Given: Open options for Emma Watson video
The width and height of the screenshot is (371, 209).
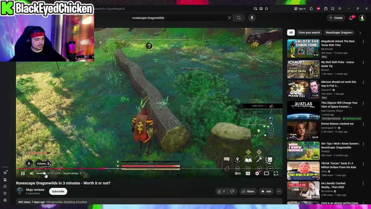Looking at the screenshot, I should [363, 124].
